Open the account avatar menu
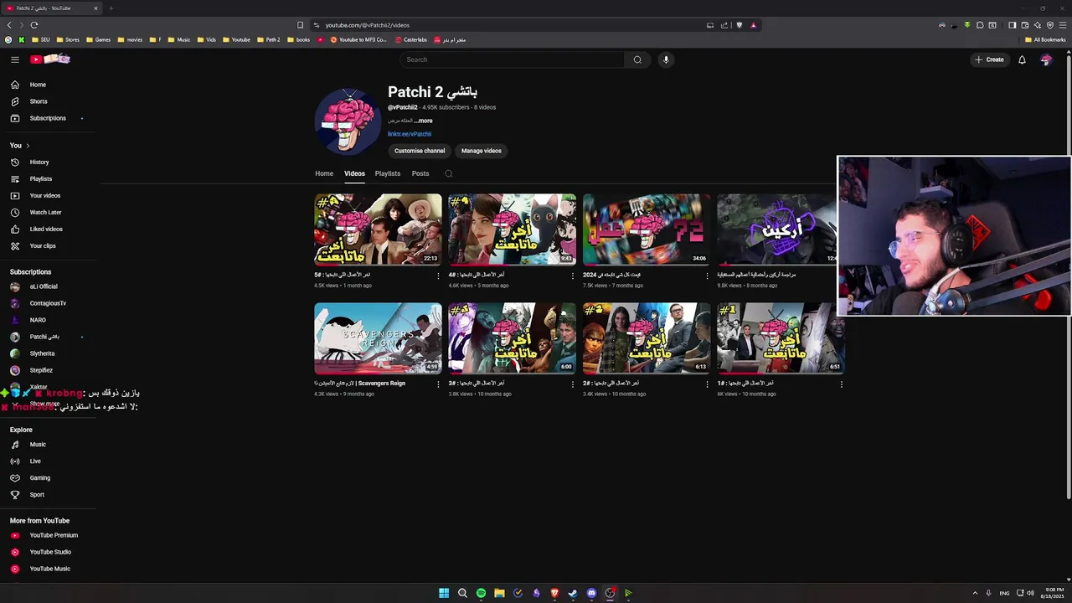 1046,59
